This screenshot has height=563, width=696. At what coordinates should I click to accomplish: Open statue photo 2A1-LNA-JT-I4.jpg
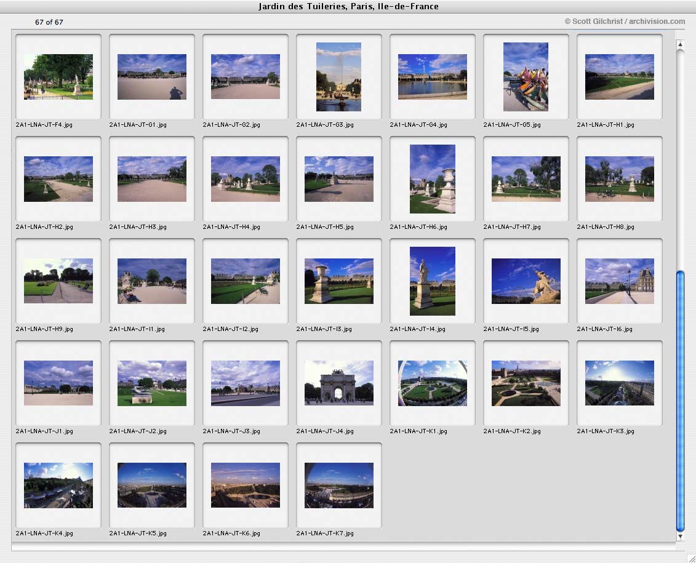point(433,281)
